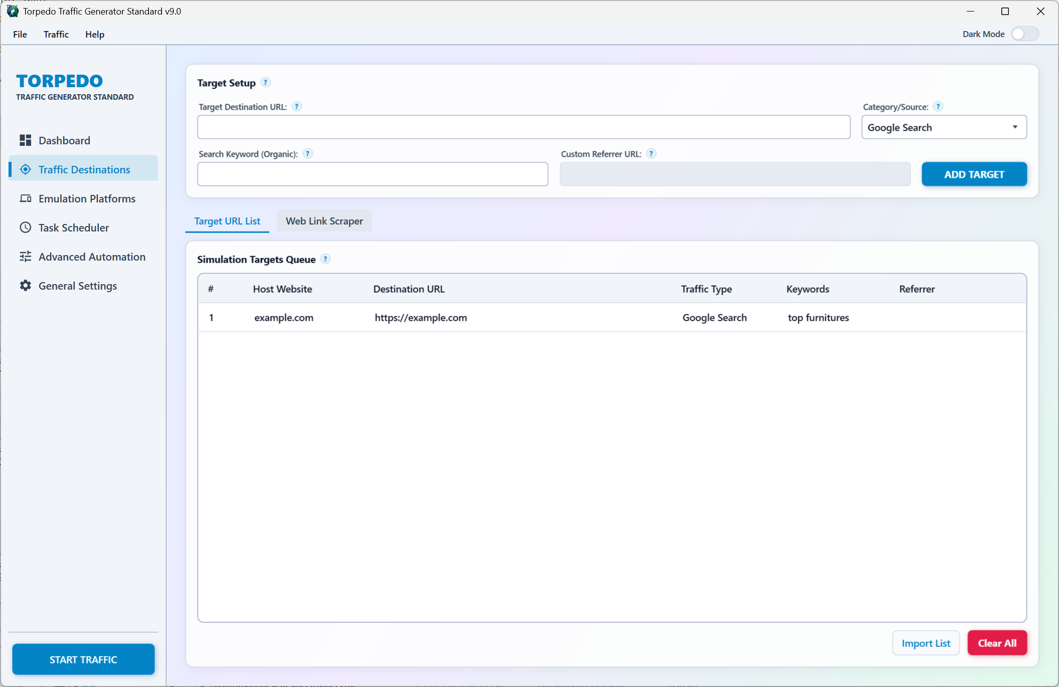Focus the Search Keyword (Organic) field
1059x687 pixels.
373,174
